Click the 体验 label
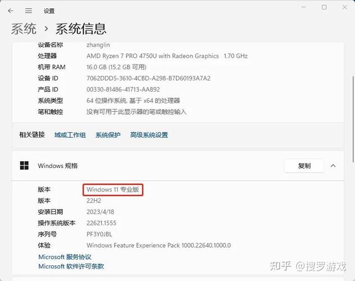355x281 pixels. click(44, 246)
